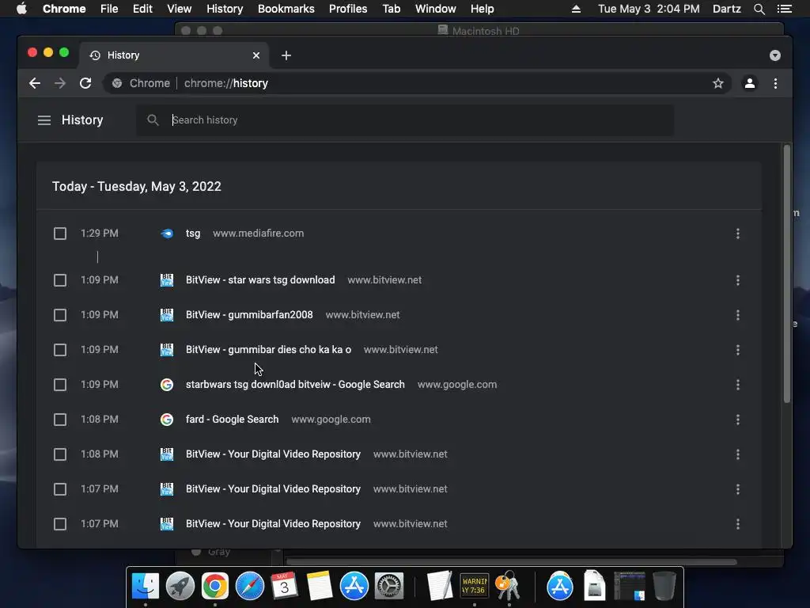Open more actions for gummibar dies cho ka ka o
This screenshot has width=810, height=608.
(x=738, y=350)
